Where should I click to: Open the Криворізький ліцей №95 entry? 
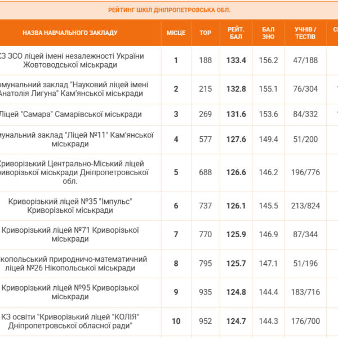[70, 292]
